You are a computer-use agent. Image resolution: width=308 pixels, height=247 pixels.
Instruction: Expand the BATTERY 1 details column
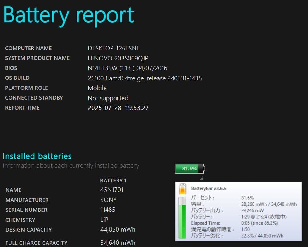[x=113, y=180]
